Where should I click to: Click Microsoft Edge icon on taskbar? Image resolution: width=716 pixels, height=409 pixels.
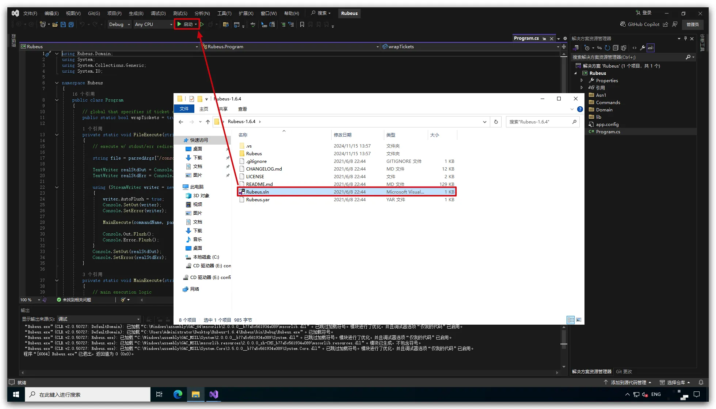tap(178, 394)
